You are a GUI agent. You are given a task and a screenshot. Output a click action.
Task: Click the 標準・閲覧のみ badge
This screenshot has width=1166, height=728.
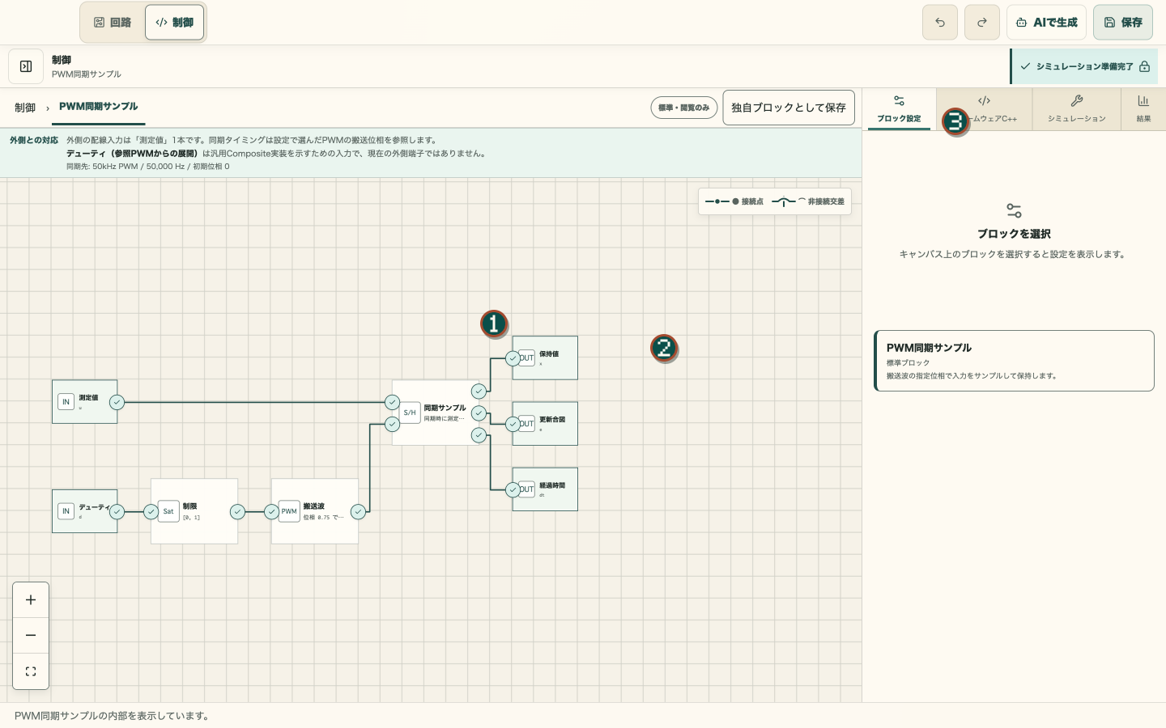[x=684, y=108]
